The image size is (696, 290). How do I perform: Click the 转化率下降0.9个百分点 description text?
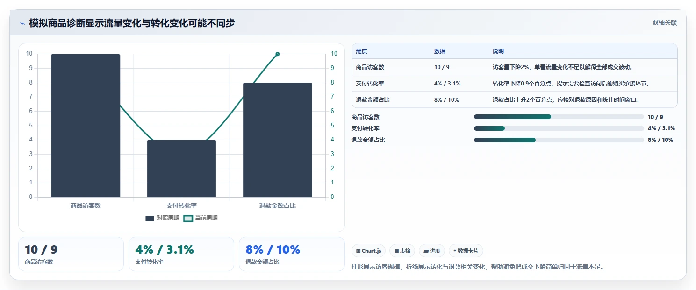tap(571, 84)
